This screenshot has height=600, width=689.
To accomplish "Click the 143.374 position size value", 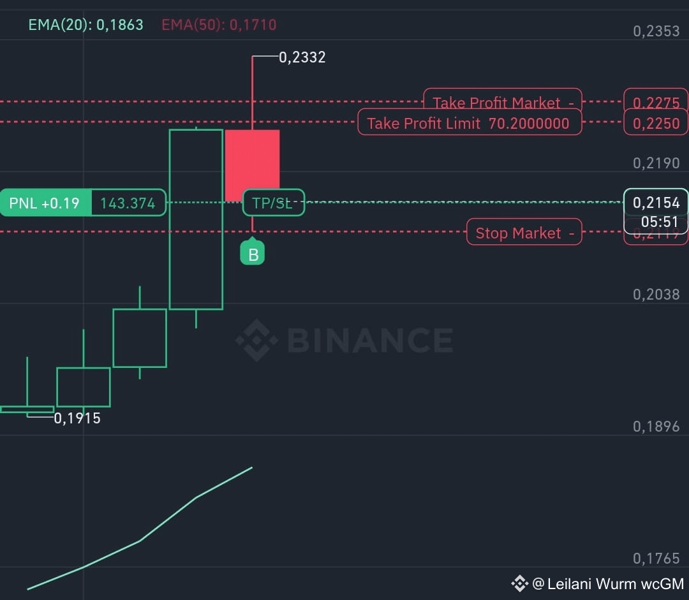I will 128,203.
